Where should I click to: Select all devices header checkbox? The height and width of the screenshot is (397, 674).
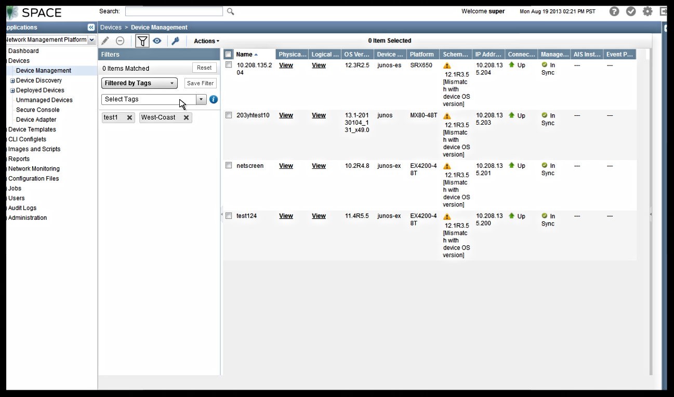[x=229, y=55]
